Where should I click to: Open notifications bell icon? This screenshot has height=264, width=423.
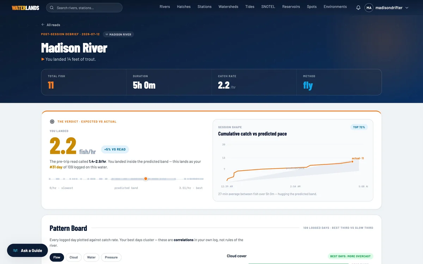point(358,8)
